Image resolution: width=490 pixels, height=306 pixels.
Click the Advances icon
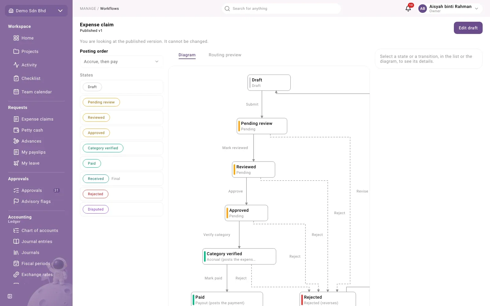pos(16,141)
